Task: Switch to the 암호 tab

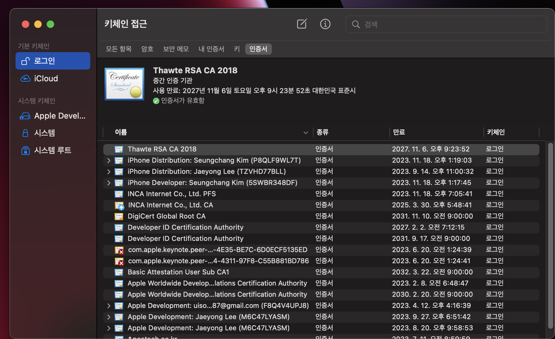Action: 147,49
